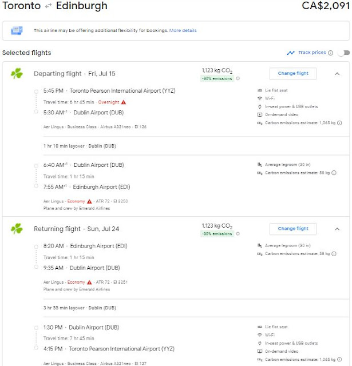Click the Aer Lingus logo beside Returning flight
Viewport: 352px width, 366px height.
pos(17,229)
